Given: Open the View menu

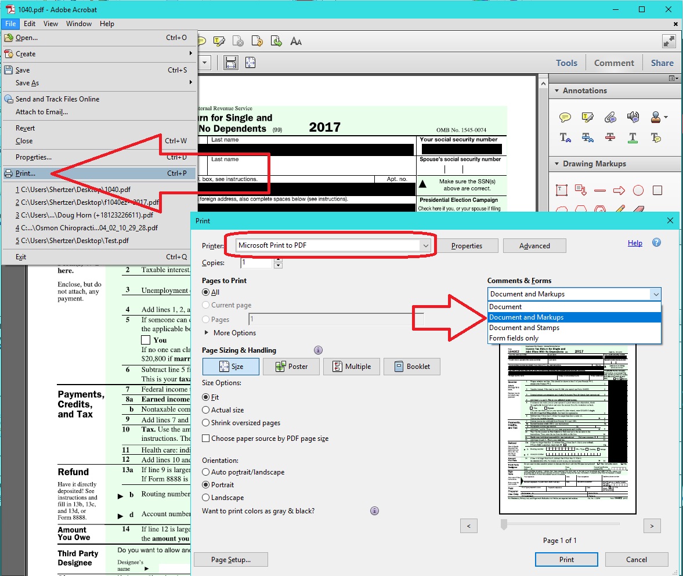Looking at the screenshot, I should 50,24.
